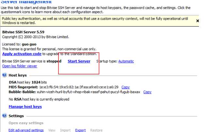Open Edit advanced settings
Image resolution: width=210 pixels, height=132 pixels.
(x=26, y=130)
